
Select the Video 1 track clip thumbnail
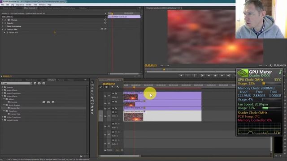click(134, 117)
